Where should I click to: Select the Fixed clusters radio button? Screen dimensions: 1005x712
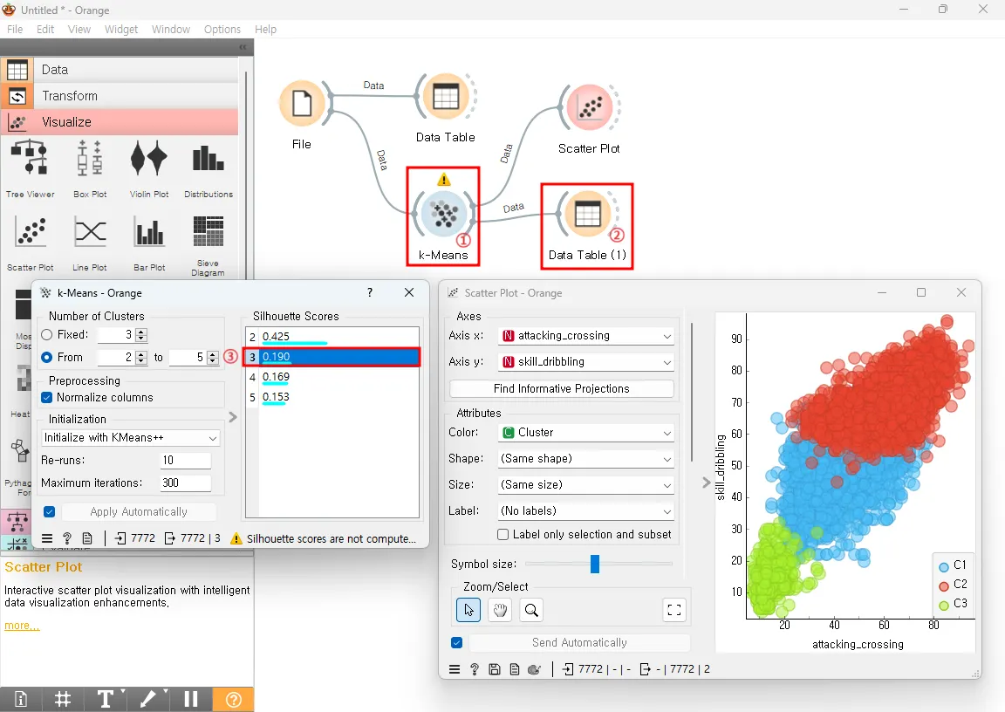pos(47,334)
